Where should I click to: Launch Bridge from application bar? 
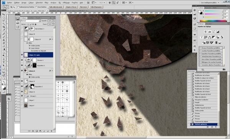(x=88, y=3)
